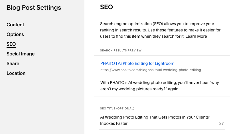
Task: Click the divider line inside preview card
Action: pos(162,76)
